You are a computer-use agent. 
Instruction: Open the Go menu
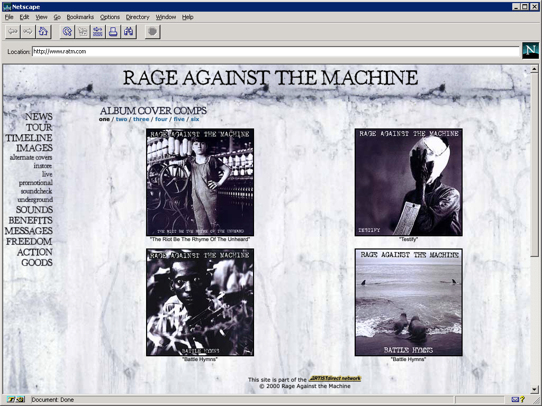point(57,17)
